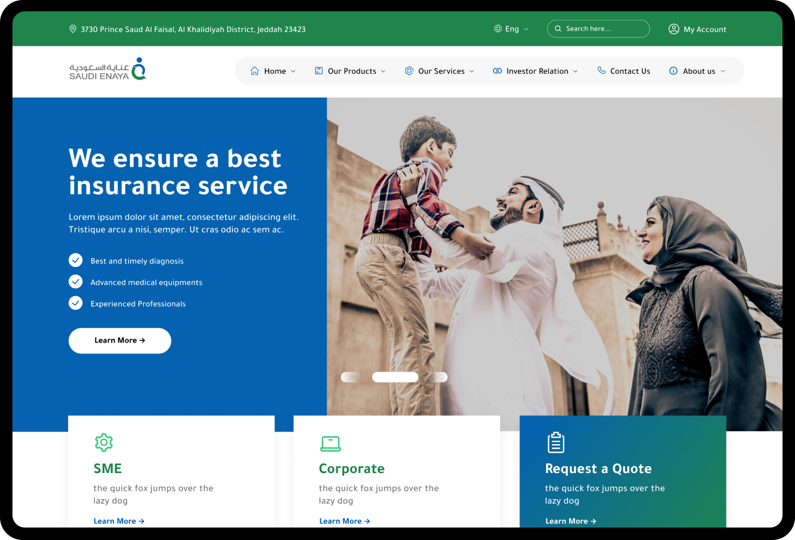Image resolution: width=795 pixels, height=540 pixels.
Task: Click the Home house icon
Action: 255,71
